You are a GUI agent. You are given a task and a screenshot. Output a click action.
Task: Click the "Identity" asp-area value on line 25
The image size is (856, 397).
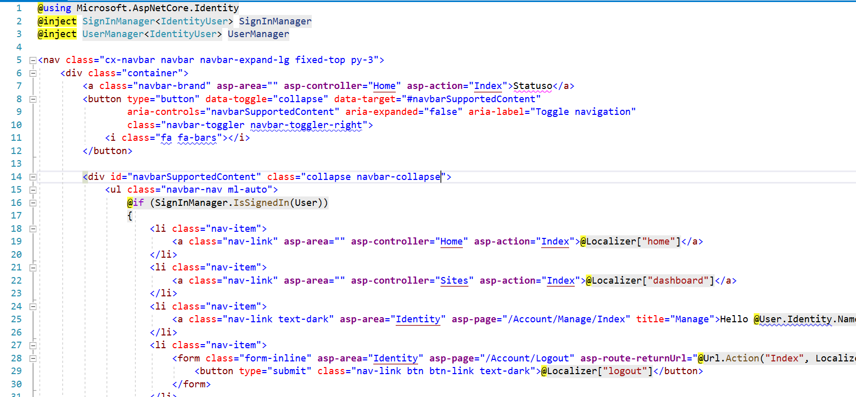pos(418,319)
